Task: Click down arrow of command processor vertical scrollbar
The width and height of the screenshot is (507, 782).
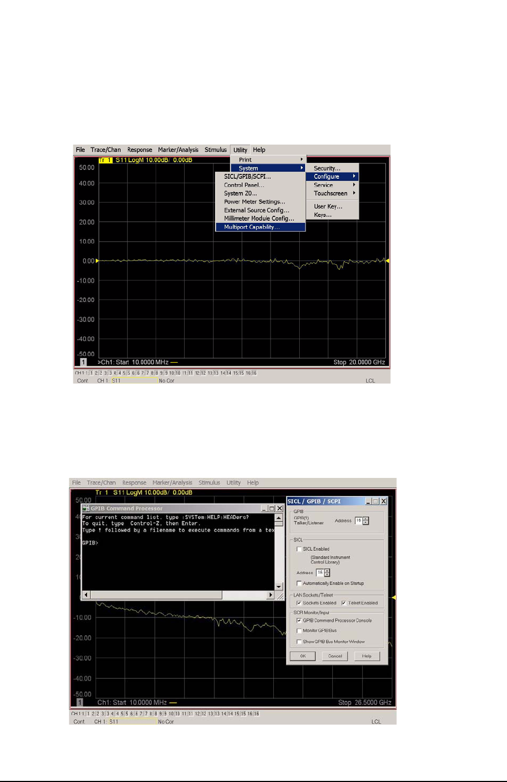Action: [x=279, y=586]
